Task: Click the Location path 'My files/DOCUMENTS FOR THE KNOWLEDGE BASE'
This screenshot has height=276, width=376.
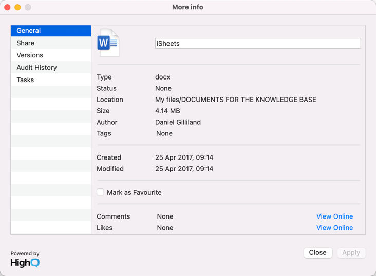Action: [235, 100]
